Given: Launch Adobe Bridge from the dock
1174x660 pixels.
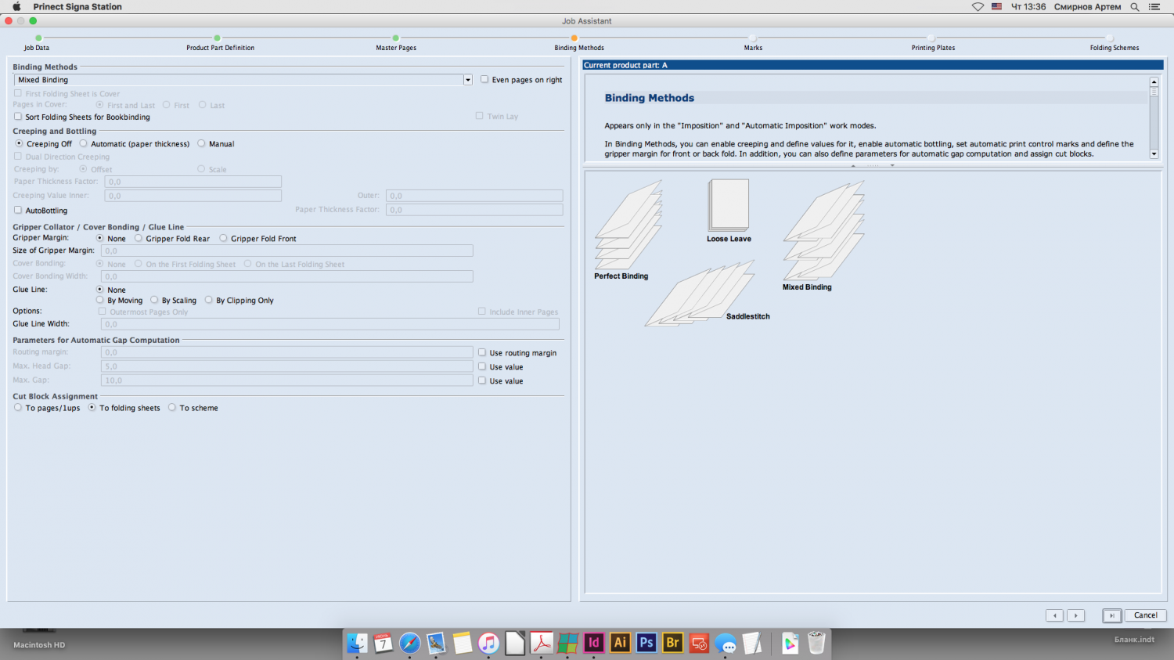Looking at the screenshot, I should coord(673,643).
